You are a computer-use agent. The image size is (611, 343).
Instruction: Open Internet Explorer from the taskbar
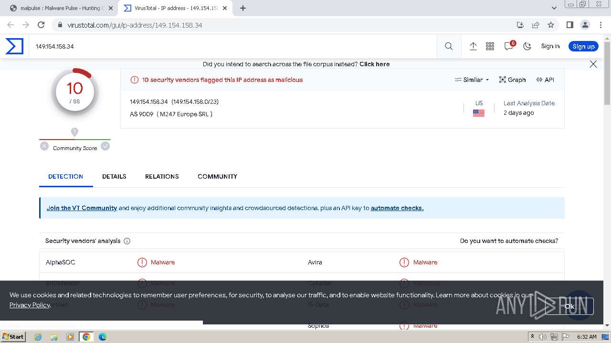click(38, 337)
